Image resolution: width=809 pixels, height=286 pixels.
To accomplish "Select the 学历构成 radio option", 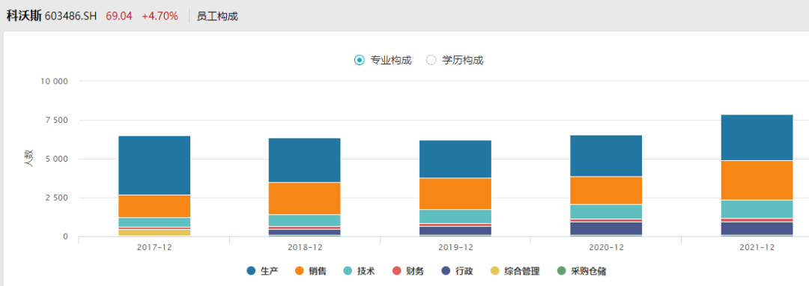I will [x=431, y=60].
